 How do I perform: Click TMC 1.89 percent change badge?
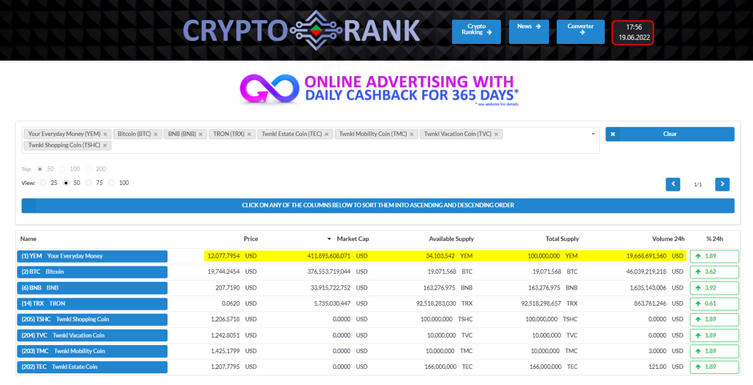click(x=715, y=351)
